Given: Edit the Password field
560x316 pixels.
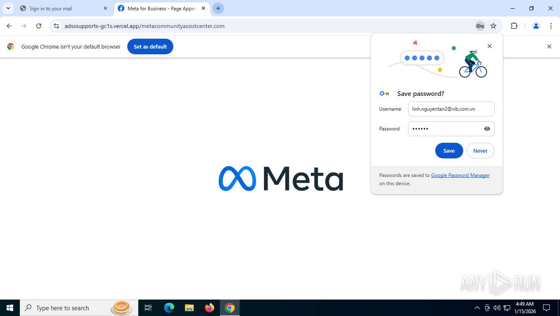Looking at the screenshot, I should click(451, 129).
